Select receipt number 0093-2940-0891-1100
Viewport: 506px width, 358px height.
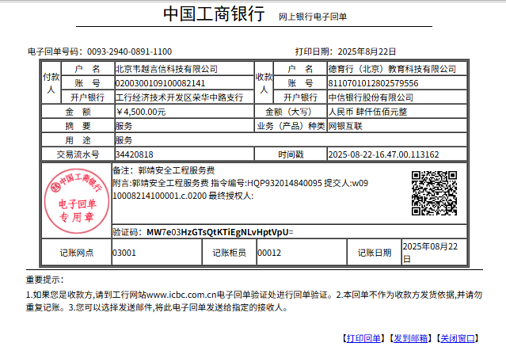click(129, 51)
